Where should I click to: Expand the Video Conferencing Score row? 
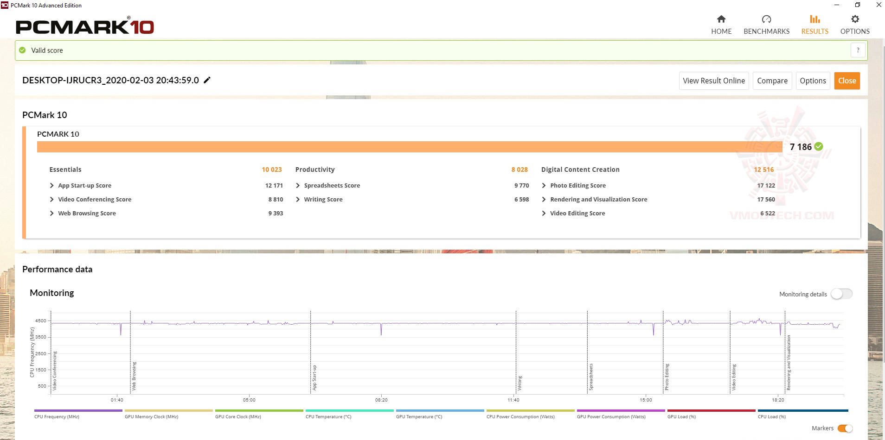click(51, 199)
